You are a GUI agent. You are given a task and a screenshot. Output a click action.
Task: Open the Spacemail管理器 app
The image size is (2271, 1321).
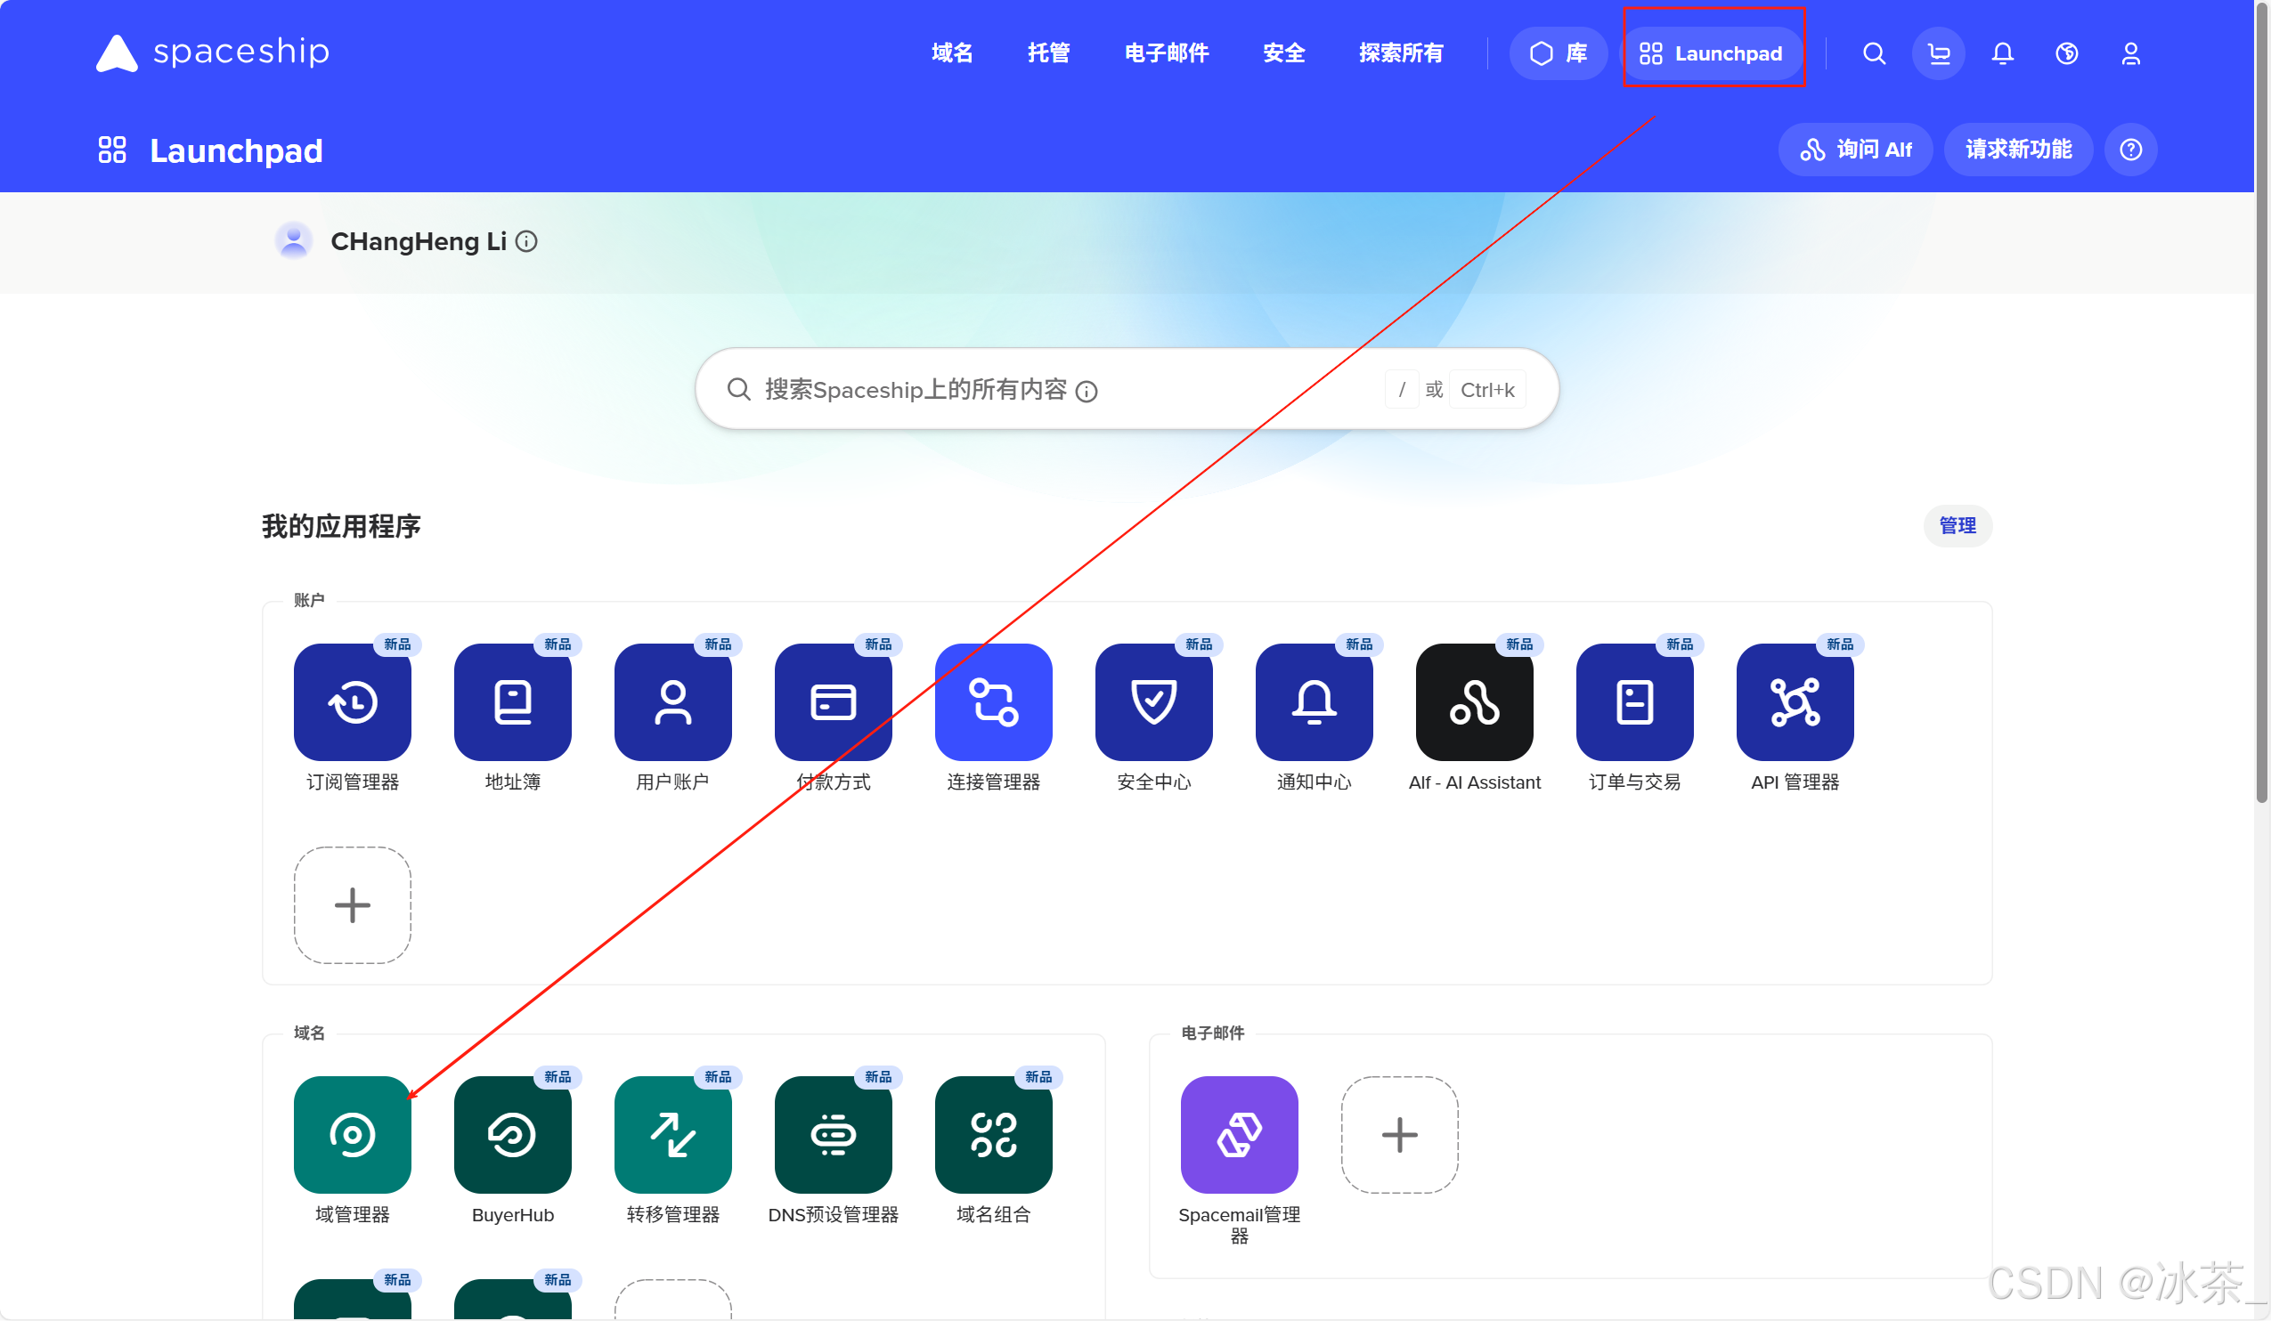1238,1134
